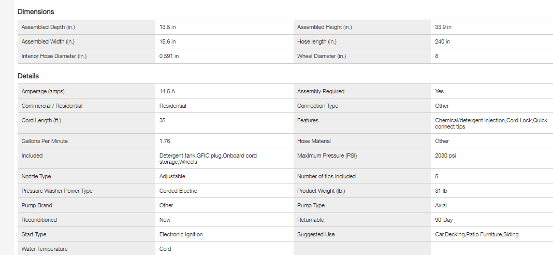This screenshot has height=255, width=553.
Task: Click the Assembly Required label
Action: click(321, 91)
